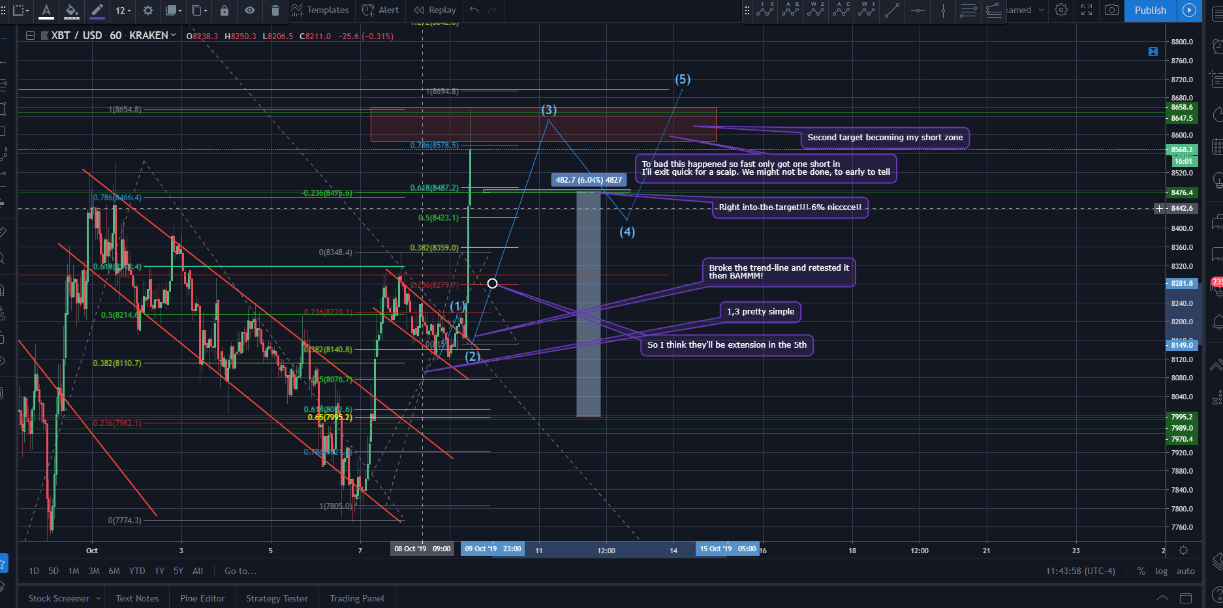Toggle percent scale mode
Viewport: 1223px width, 608px height.
click(1141, 571)
